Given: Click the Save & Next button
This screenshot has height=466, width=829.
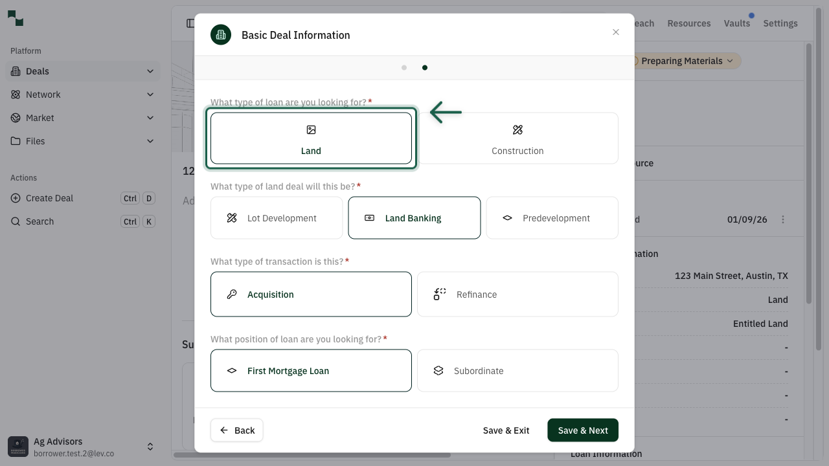Looking at the screenshot, I should coord(582,430).
